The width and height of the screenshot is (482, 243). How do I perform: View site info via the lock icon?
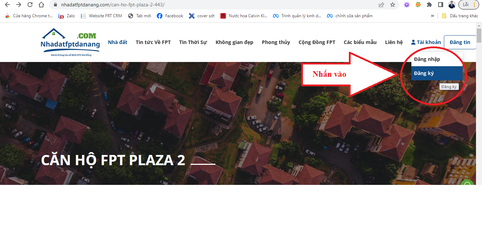click(x=55, y=5)
